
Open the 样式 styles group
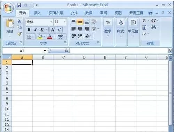tap(121, 28)
